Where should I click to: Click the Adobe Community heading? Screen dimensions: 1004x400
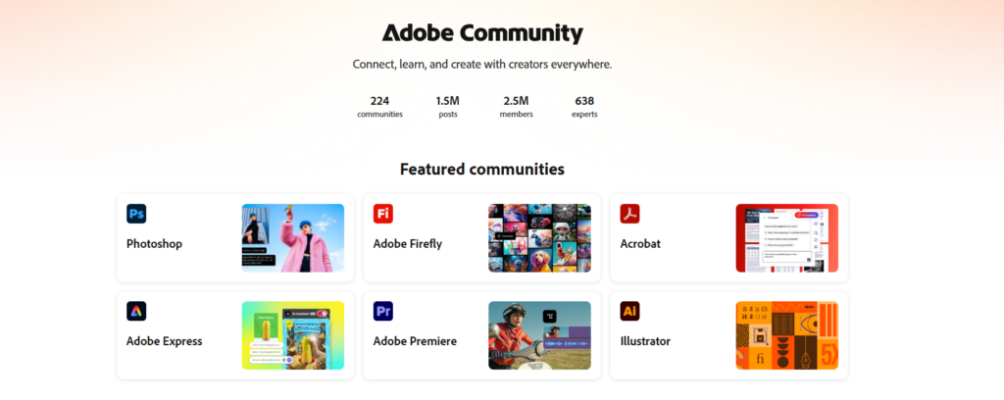click(482, 33)
